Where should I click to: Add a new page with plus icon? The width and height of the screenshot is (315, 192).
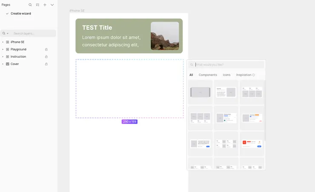pos(45,5)
